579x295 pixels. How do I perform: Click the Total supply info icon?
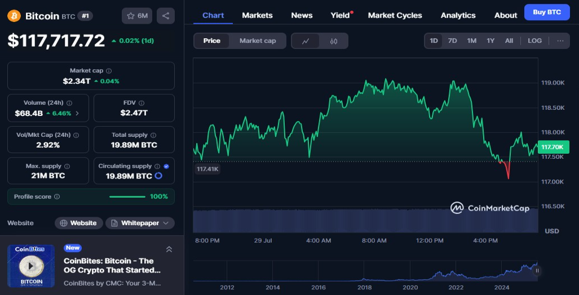pyautogui.click(x=153, y=135)
